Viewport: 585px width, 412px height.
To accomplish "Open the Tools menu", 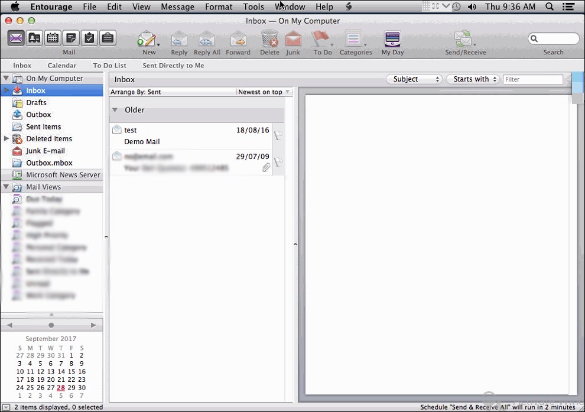I will pyautogui.click(x=253, y=7).
